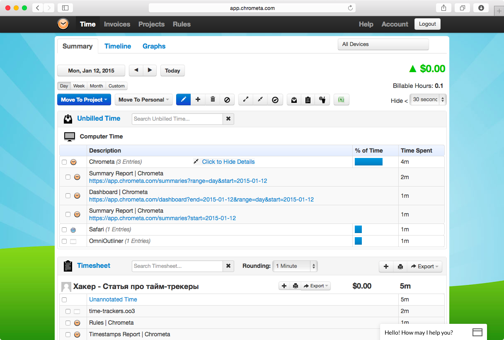Click the inbox unbilled toolbar icon
Screen dimensions: 504x340
294,100
